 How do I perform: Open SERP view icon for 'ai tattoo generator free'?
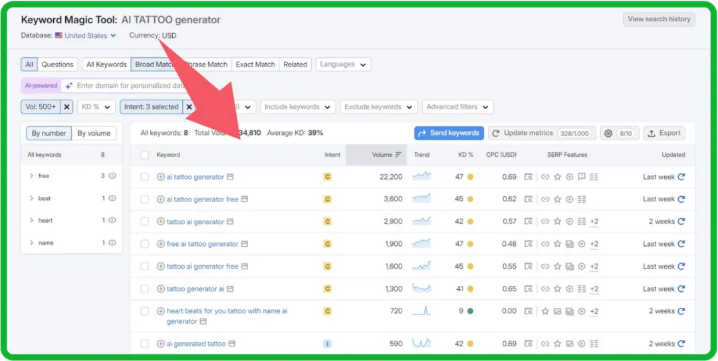[x=529, y=199]
